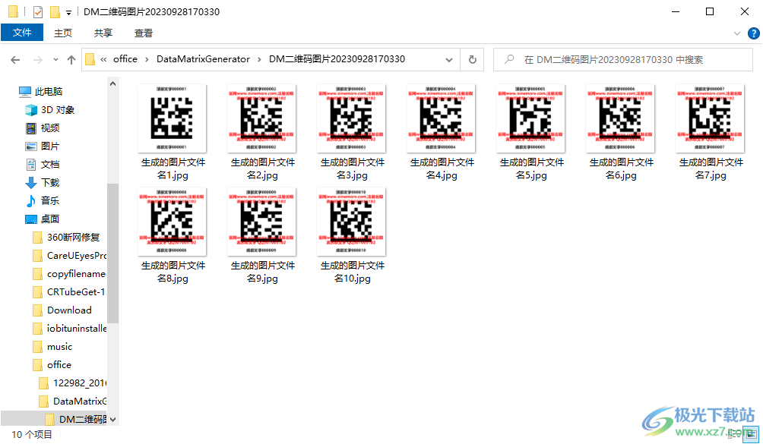The height and width of the screenshot is (444, 763).
Task: Select thumbnail of 生成的图片文件名10.jpg
Action: (351, 222)
